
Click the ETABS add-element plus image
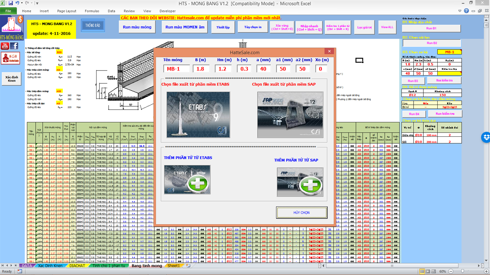(187, 180)
